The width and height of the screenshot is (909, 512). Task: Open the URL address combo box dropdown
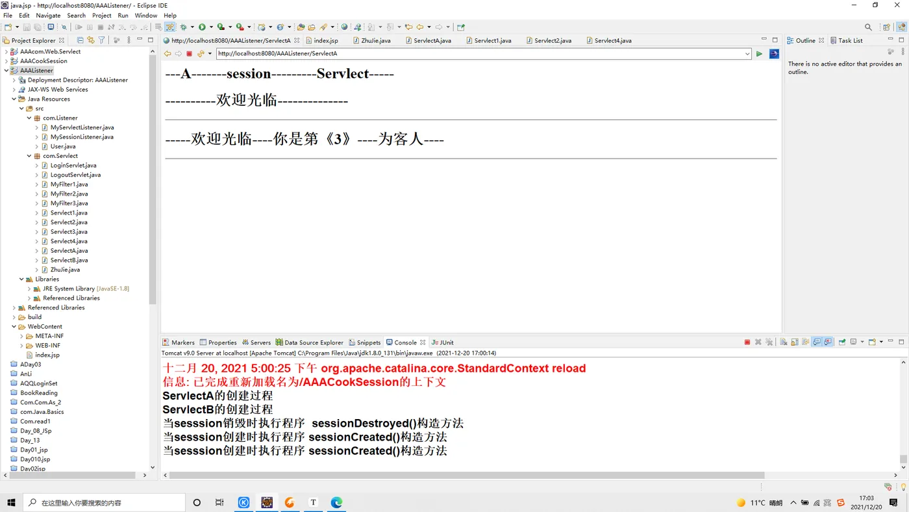click(747, 54)
